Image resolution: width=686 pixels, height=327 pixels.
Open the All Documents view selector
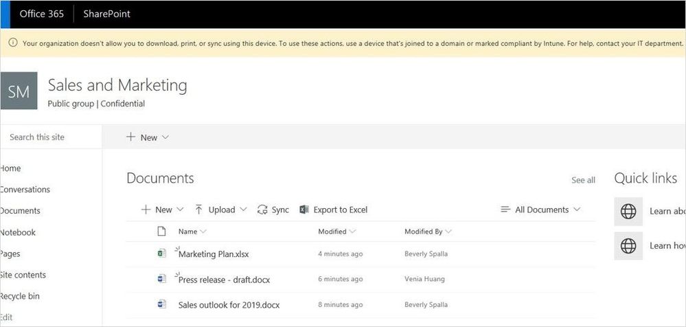click(541, 210)
